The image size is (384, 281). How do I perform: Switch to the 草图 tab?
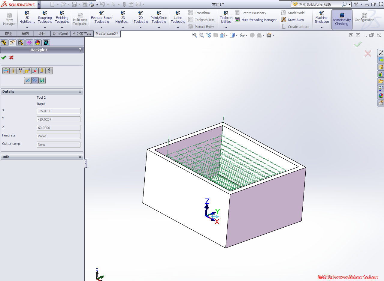click(x=25, y=34)
